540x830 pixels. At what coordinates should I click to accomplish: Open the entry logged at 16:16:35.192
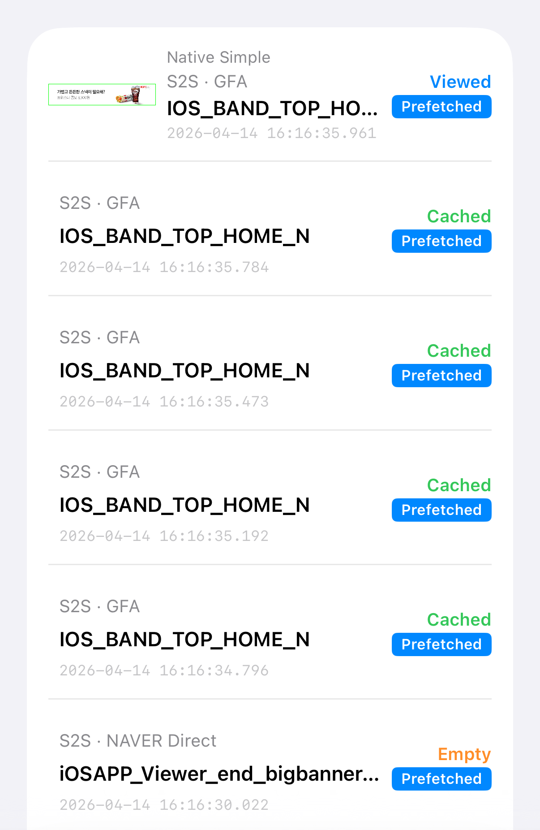(184, 505)
